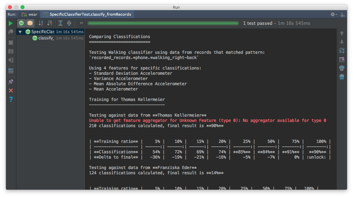Click the Dump Threads camera icon
Screen dimensions: 353x197
pyautogui.click(x=11, y=51)
